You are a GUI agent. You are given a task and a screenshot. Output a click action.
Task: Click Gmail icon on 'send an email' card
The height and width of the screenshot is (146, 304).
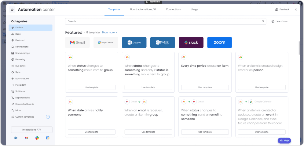tap(194, 102)
